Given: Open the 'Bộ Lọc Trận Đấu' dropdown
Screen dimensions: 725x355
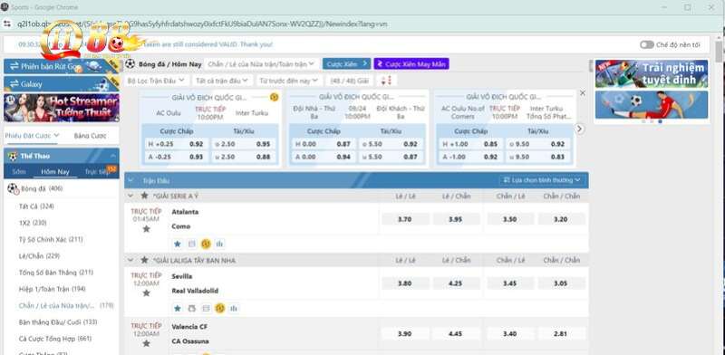Looking at the screenshot, I should 156,81.
